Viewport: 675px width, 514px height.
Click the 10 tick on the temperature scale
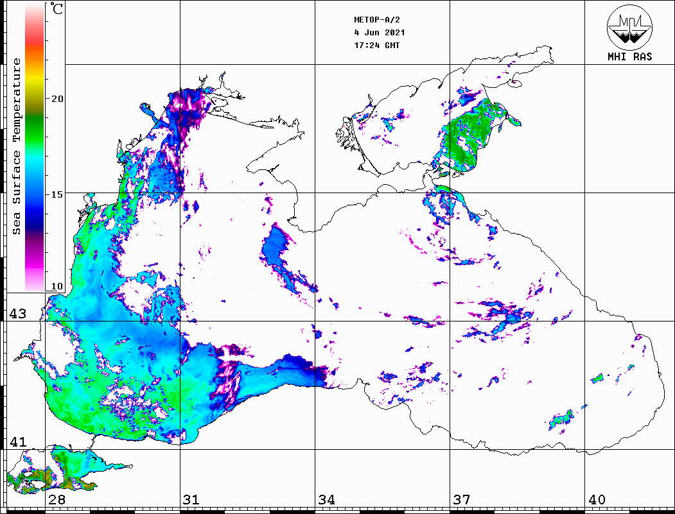57,286
